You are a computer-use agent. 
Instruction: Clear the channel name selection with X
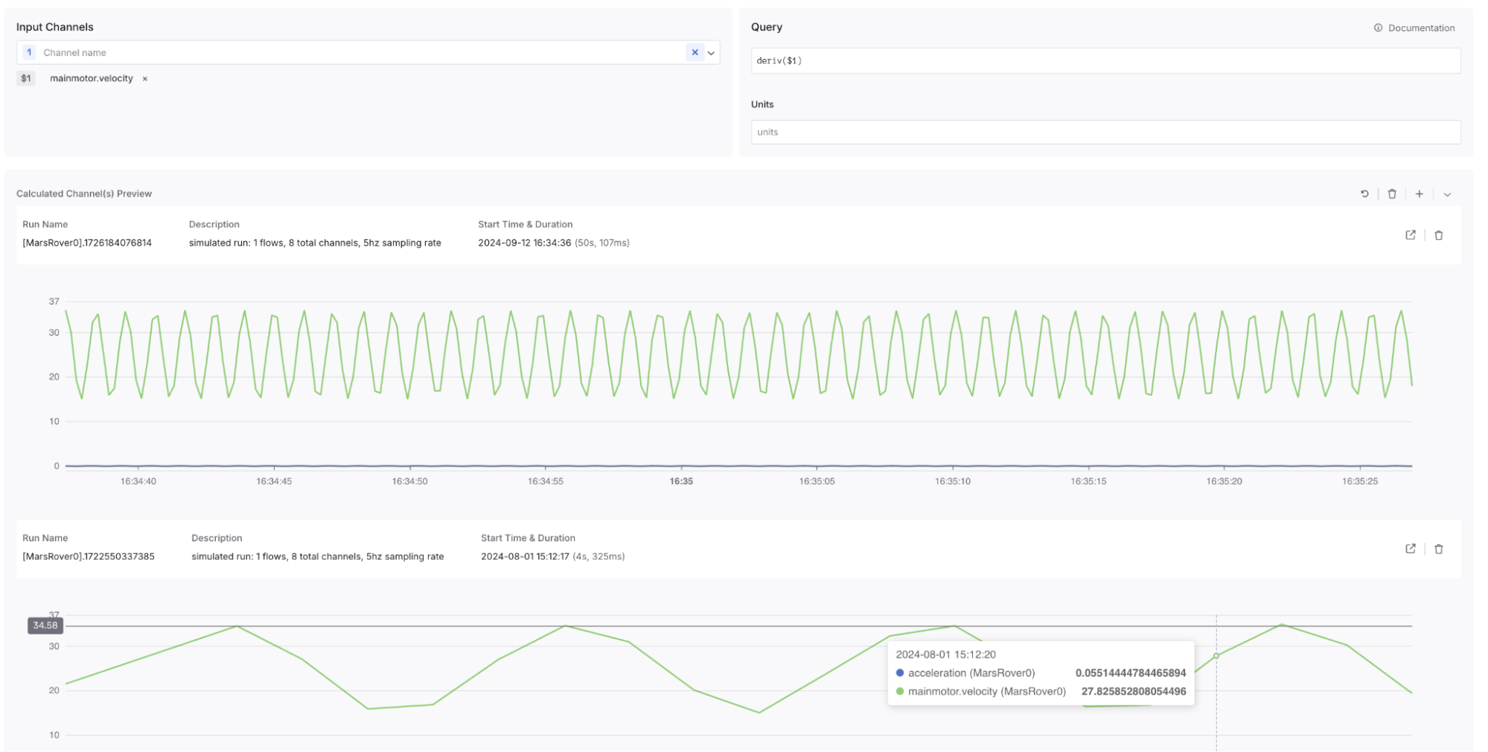click(x=694, y=52)
